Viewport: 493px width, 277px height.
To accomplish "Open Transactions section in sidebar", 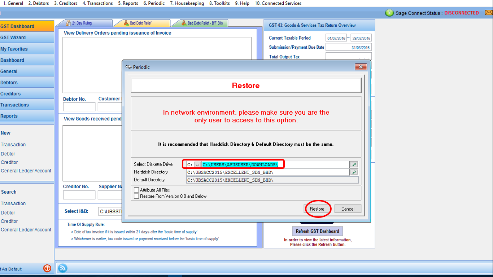I will 27,105.
